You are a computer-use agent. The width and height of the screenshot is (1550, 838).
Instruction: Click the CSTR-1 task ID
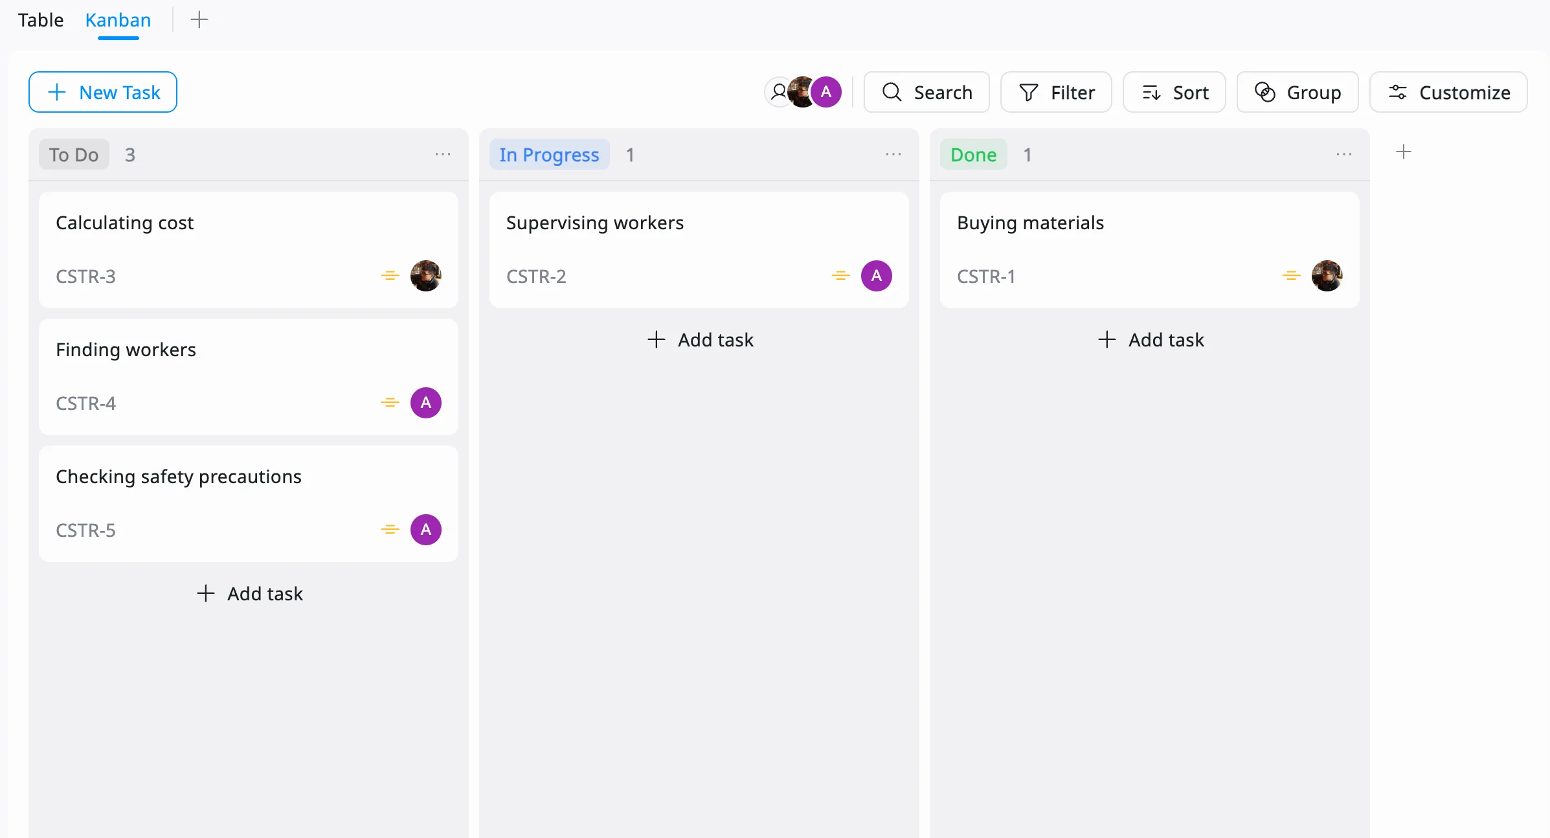tap(986, 276)
